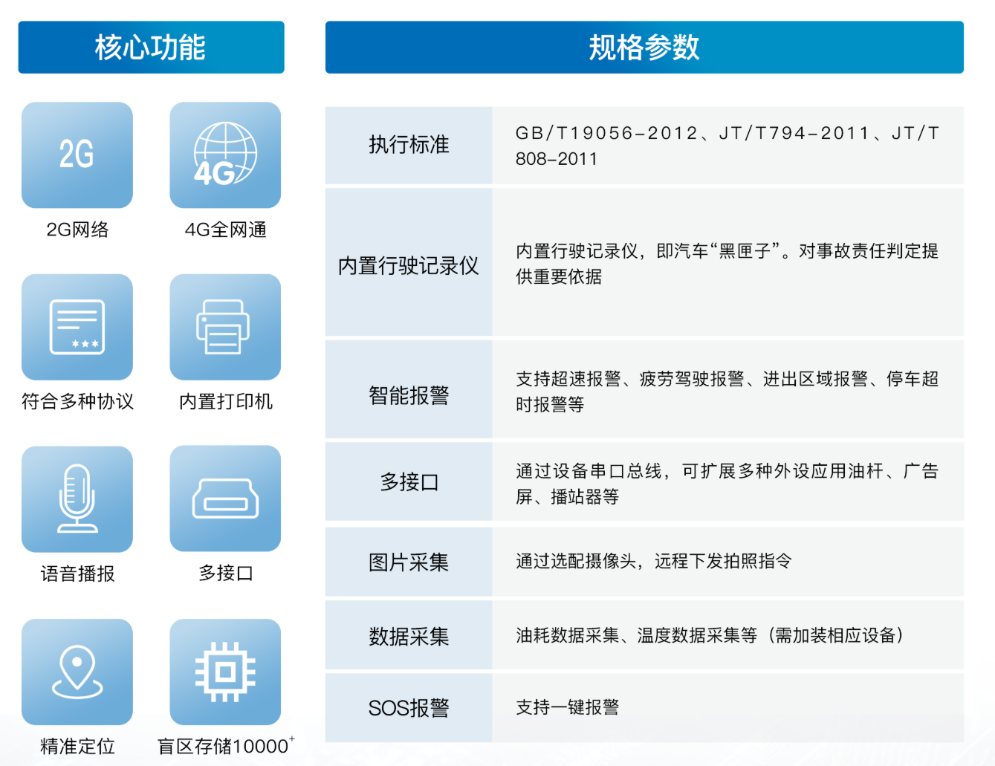This screenshot has height=766, width=995.
Task: Click the SOS报警 row label
Action: click(x=409, y=708)
